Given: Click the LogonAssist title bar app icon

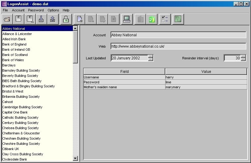Looking at the screenshot, I should tap(4, 4).
